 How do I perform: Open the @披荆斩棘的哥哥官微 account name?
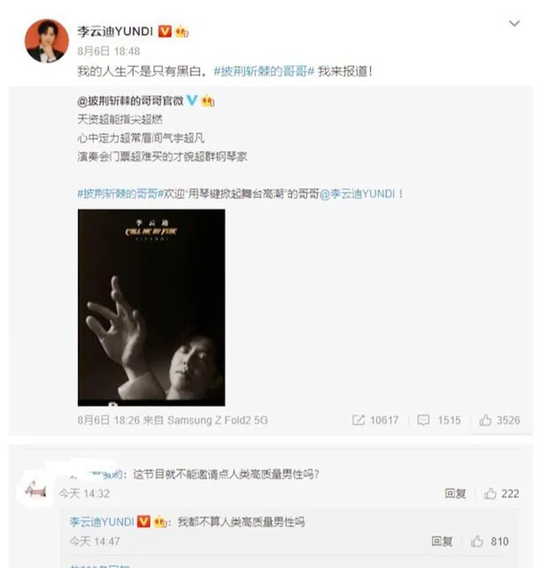click(x=130, y=101)
